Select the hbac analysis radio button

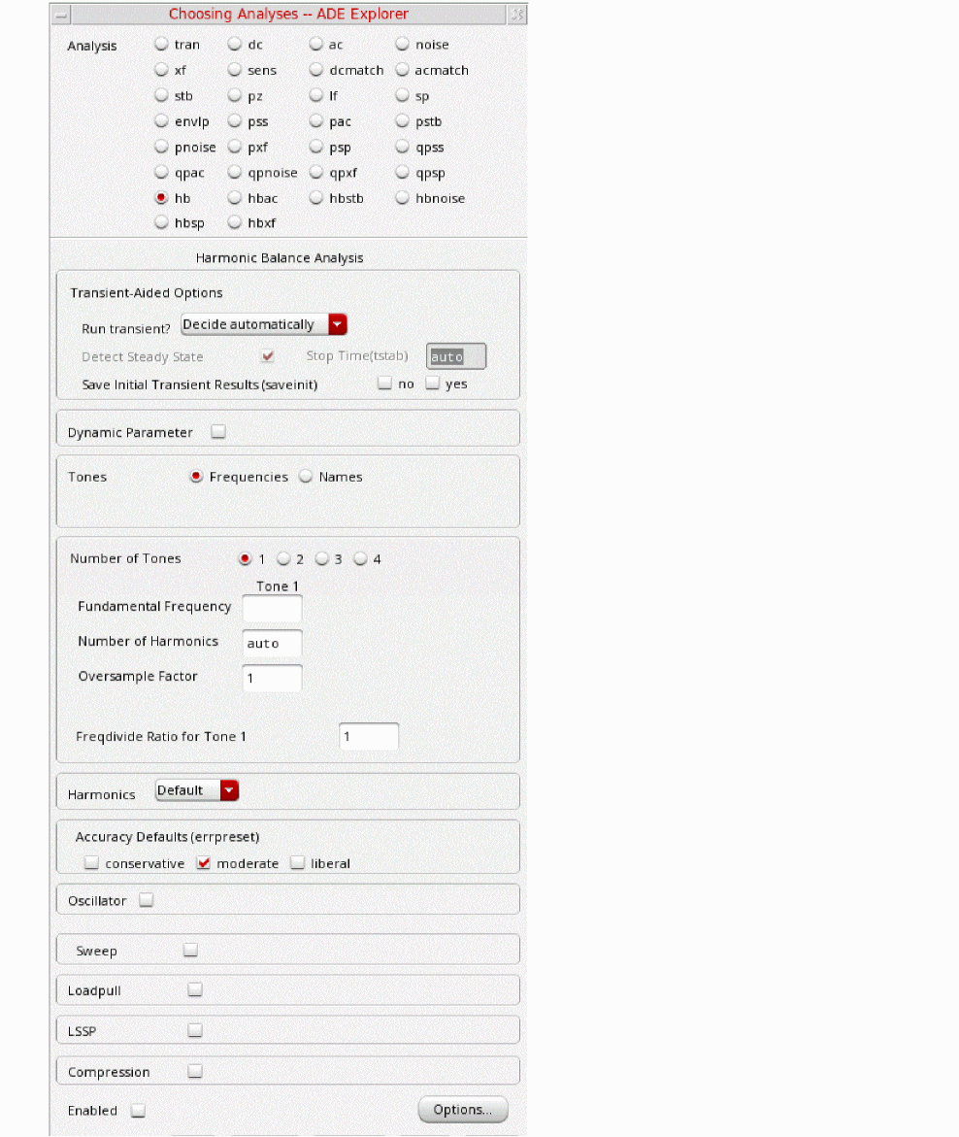(234, 197)
